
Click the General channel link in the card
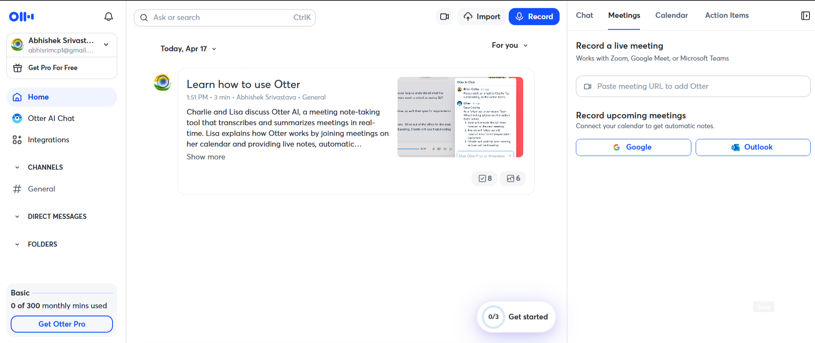pyautogui.click(x=314, y=98)
